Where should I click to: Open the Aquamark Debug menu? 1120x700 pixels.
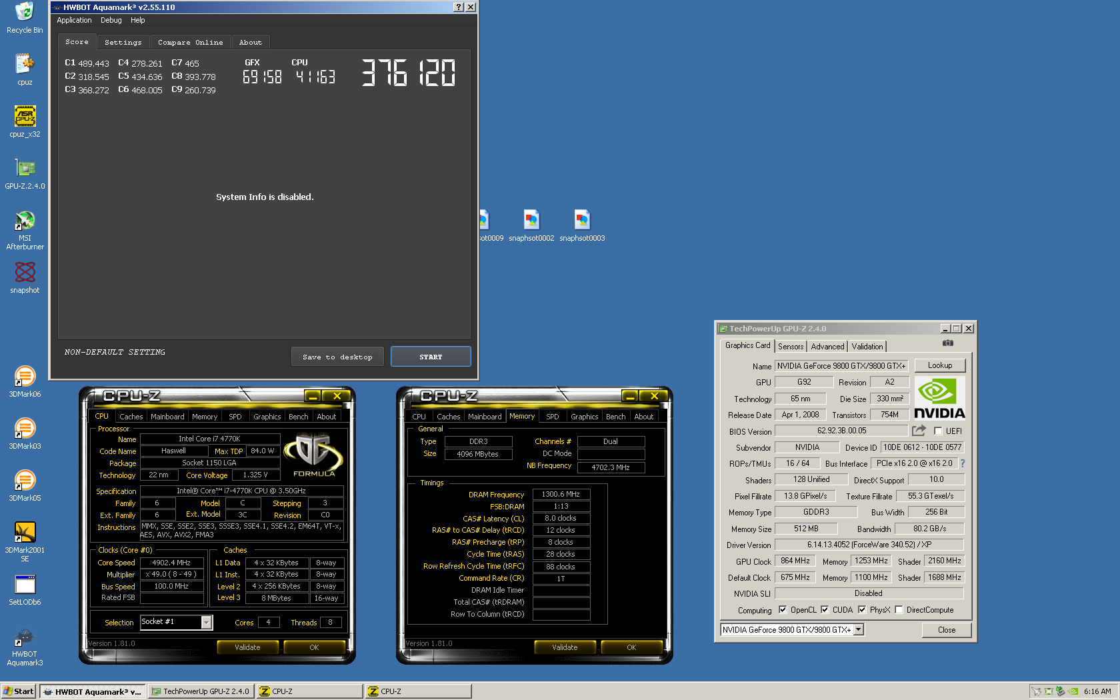coord(111,20)
